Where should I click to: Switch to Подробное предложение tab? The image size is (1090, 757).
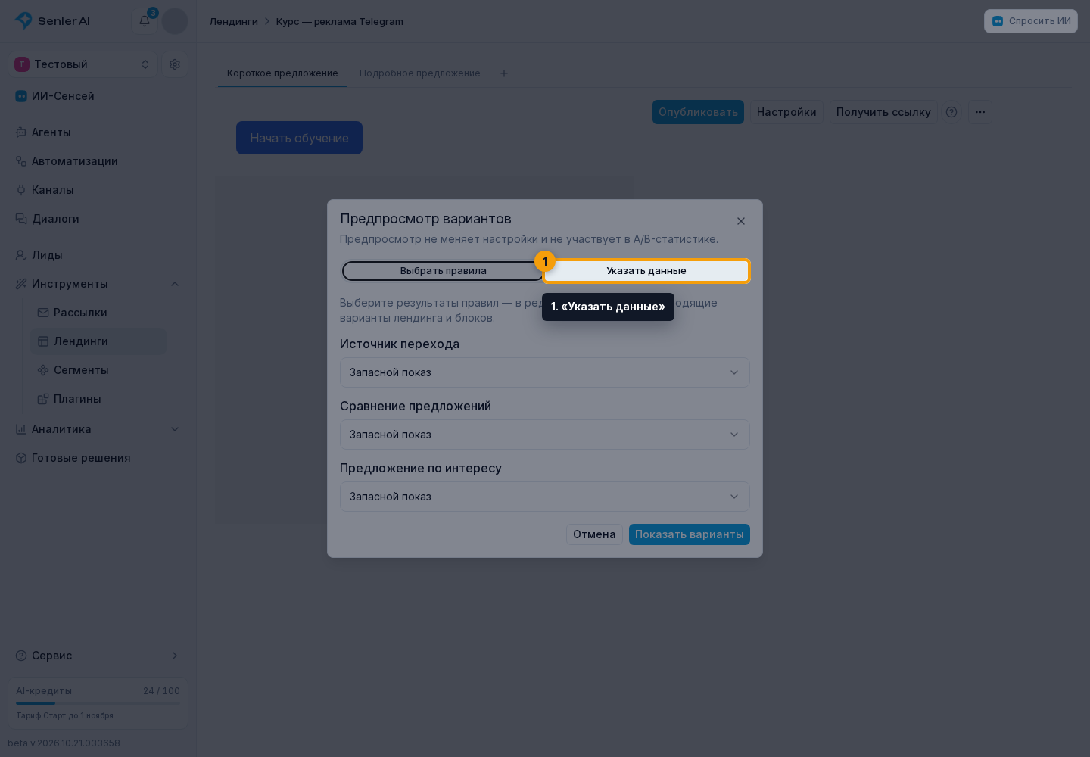tap(420, 73)
